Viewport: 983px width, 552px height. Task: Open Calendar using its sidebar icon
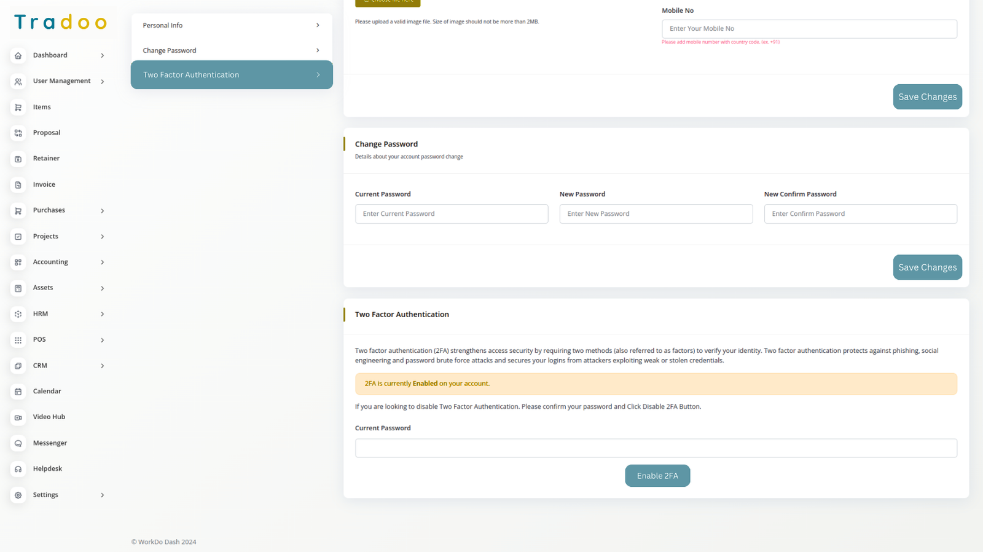18,392
